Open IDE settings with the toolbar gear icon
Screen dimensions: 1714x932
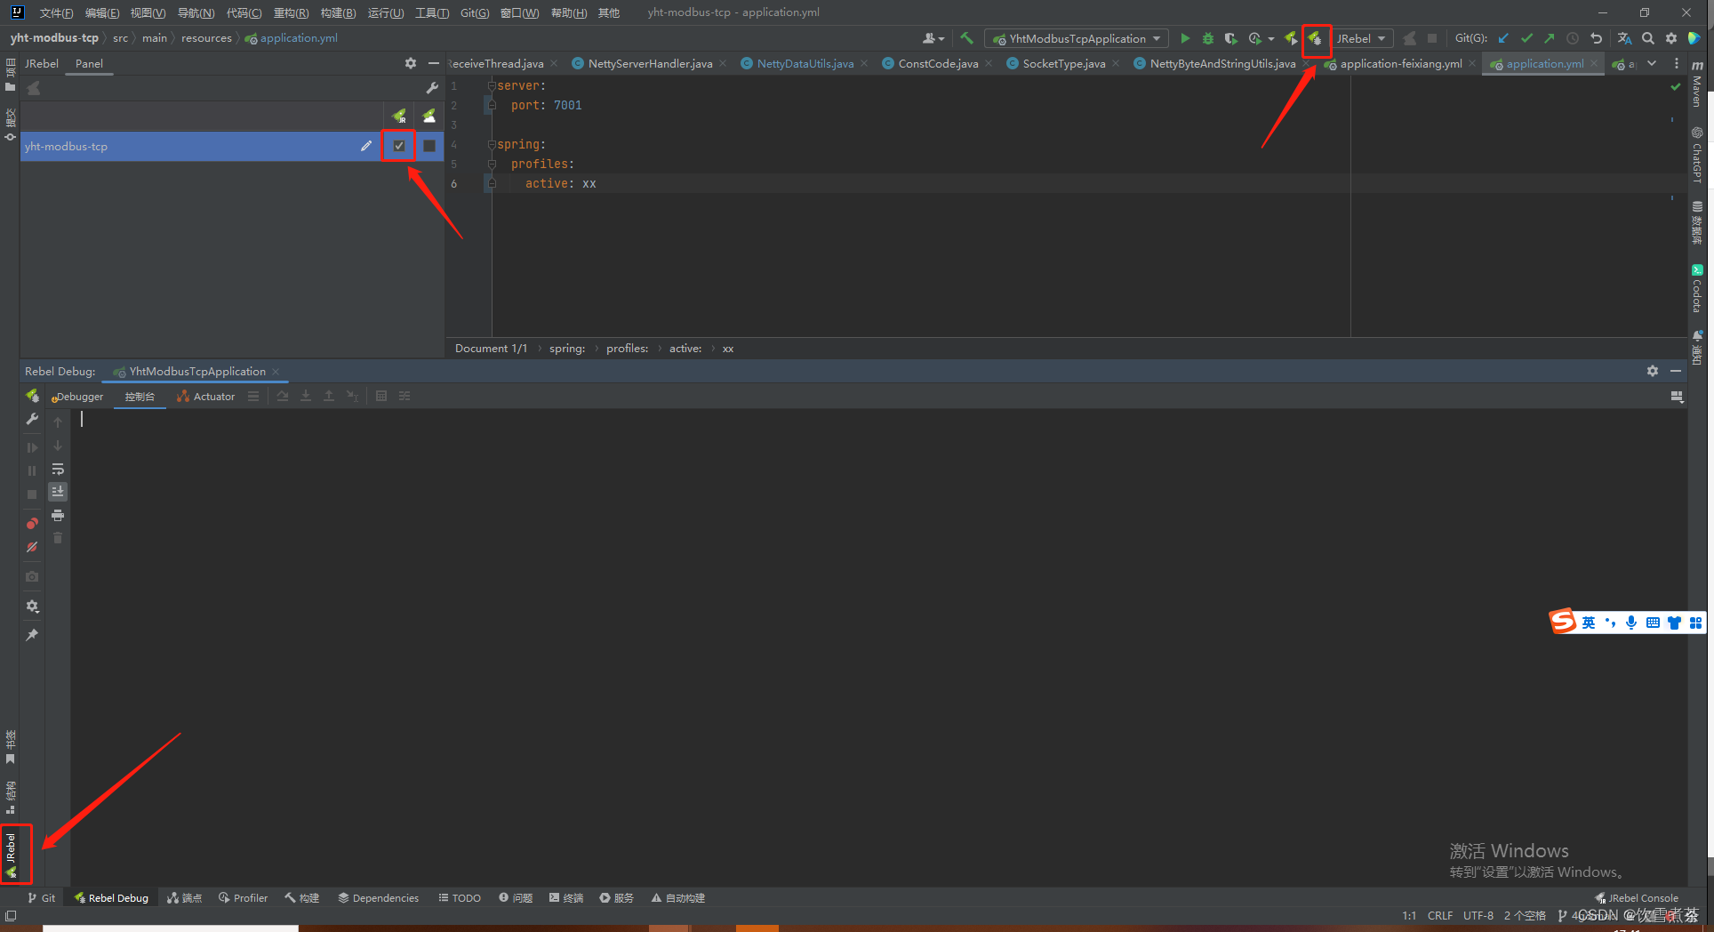(x=1671, y=38)
